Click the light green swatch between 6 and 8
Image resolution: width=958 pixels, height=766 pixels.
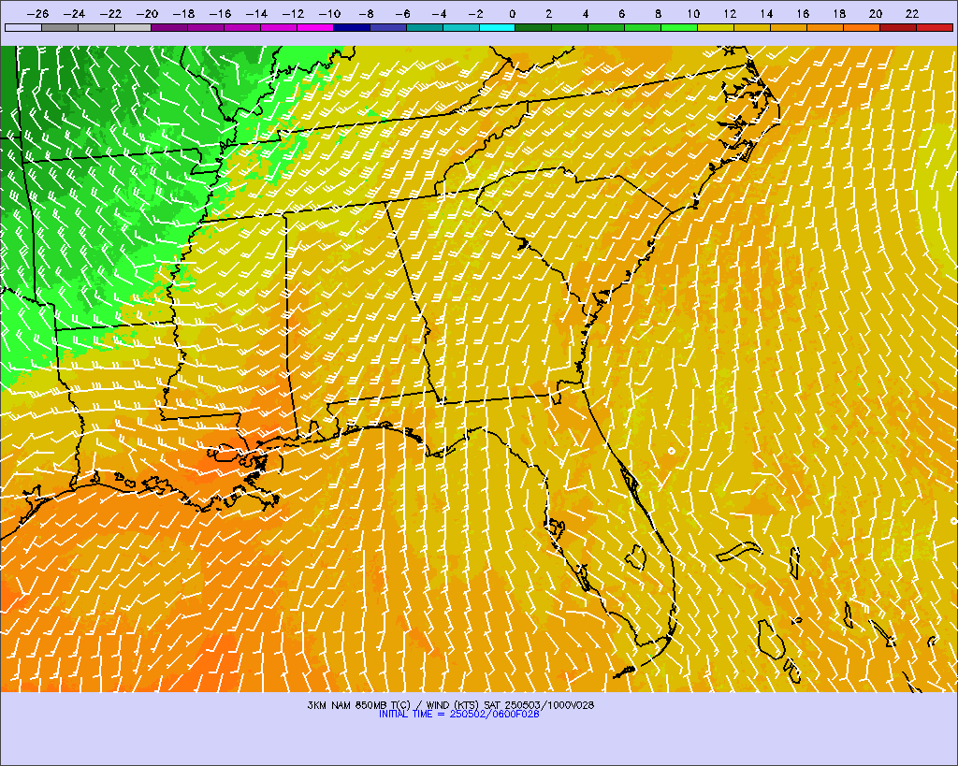(644, 27)
